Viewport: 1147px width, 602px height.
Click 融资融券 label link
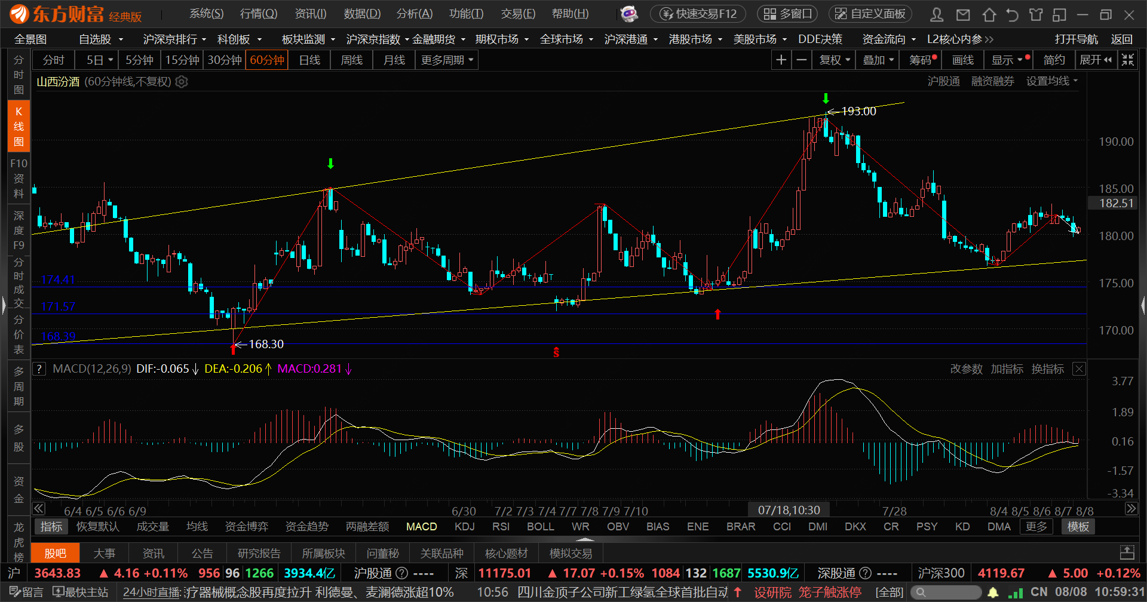point(992,81)
